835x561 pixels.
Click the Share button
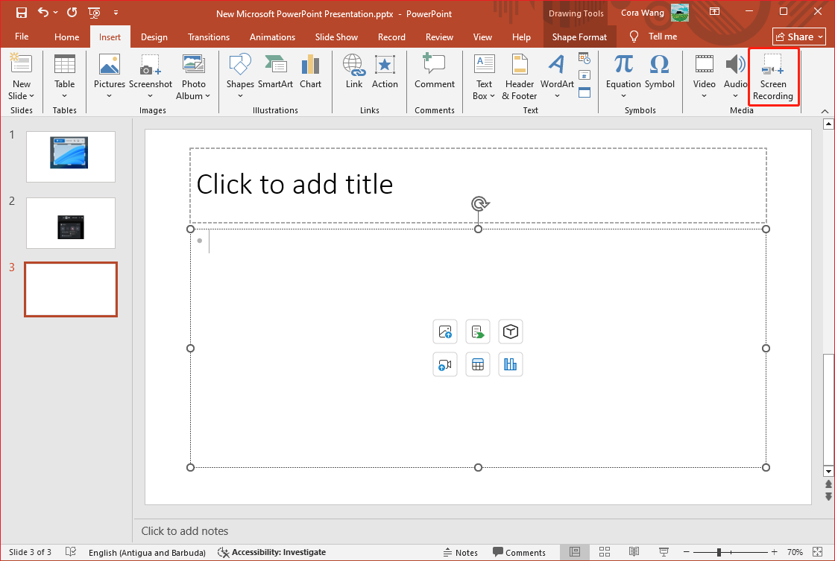click(798, 36)
